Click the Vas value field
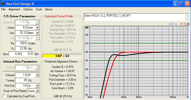Image resolution: width=191 pixels, height=100 pixels. (x=21, y=33)
